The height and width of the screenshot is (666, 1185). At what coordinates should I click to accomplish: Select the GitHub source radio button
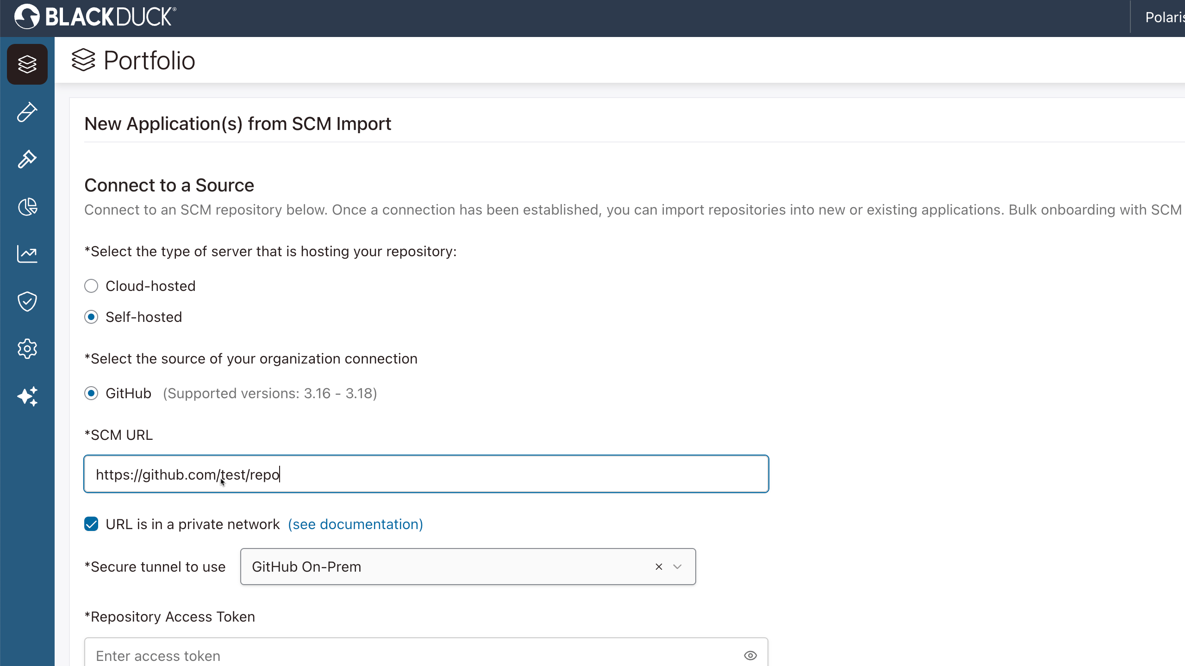coord(91,393)
